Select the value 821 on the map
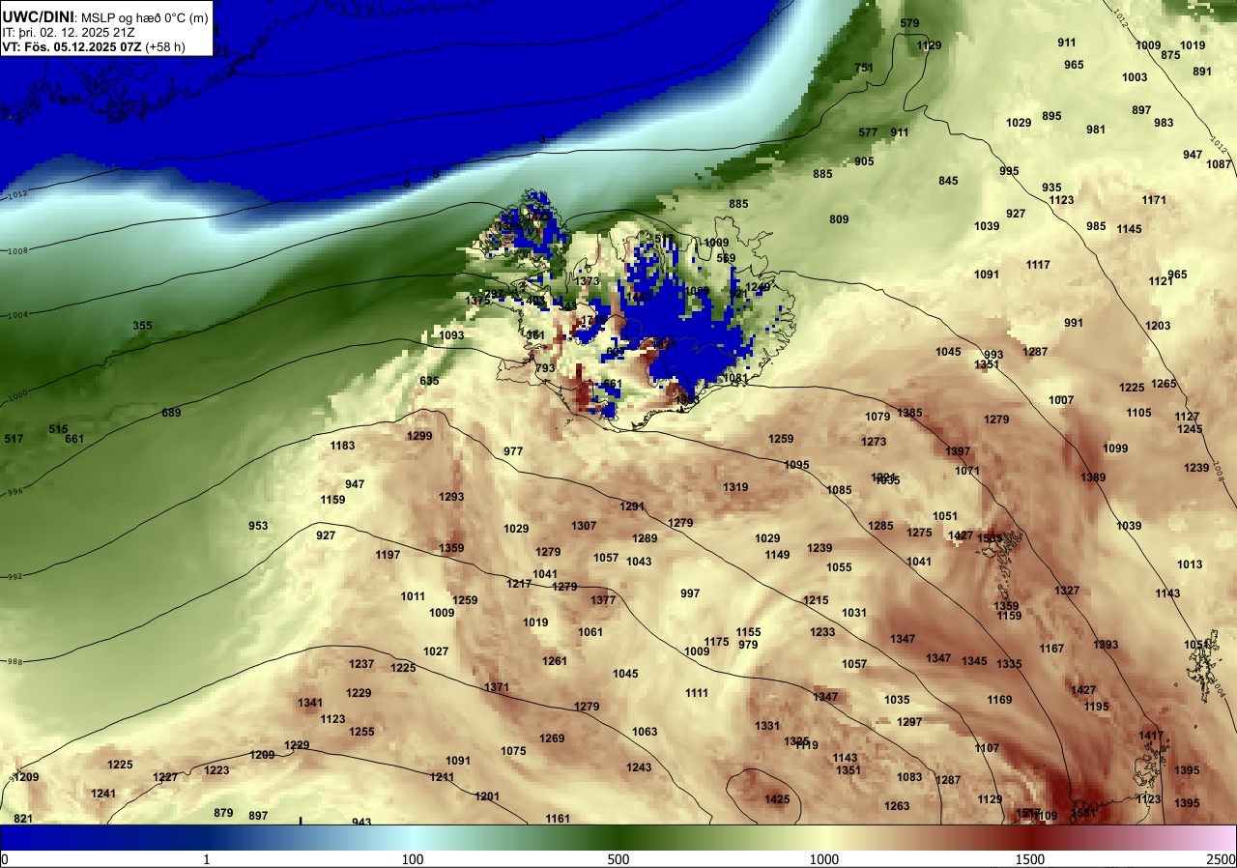Image resolution: width=1237 pixels, height=868 pixels. pyautogui.click(x=23, y=819)
